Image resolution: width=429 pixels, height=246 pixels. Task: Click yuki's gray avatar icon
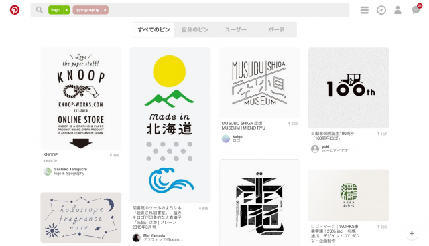pos(315,149)
